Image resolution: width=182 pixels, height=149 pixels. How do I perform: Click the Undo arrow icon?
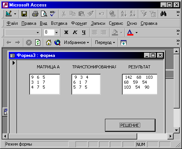pyautogui.click(x=102, y=14)
